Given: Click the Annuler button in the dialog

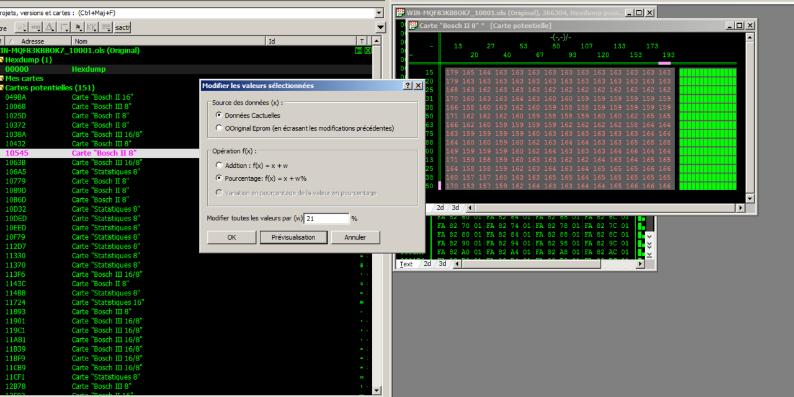Looking at the screenshot, I should 355,237.
